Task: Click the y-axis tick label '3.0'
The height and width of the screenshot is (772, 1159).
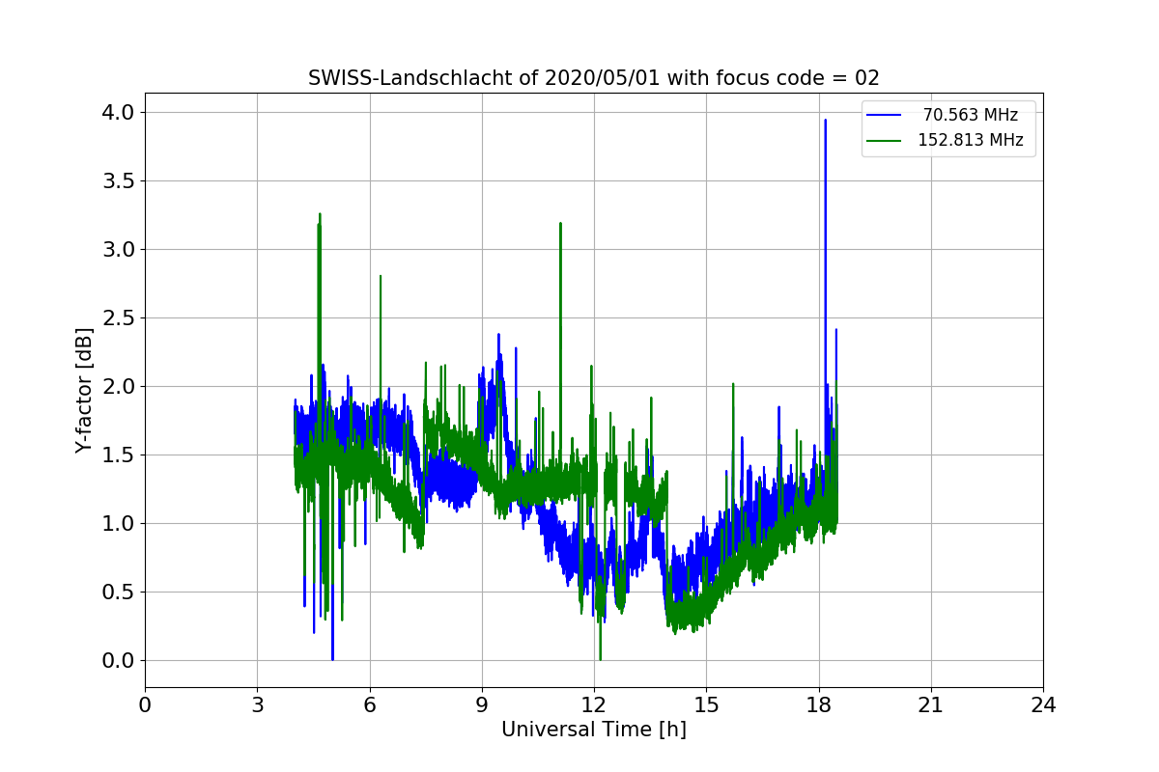Action: click(119, 250)
